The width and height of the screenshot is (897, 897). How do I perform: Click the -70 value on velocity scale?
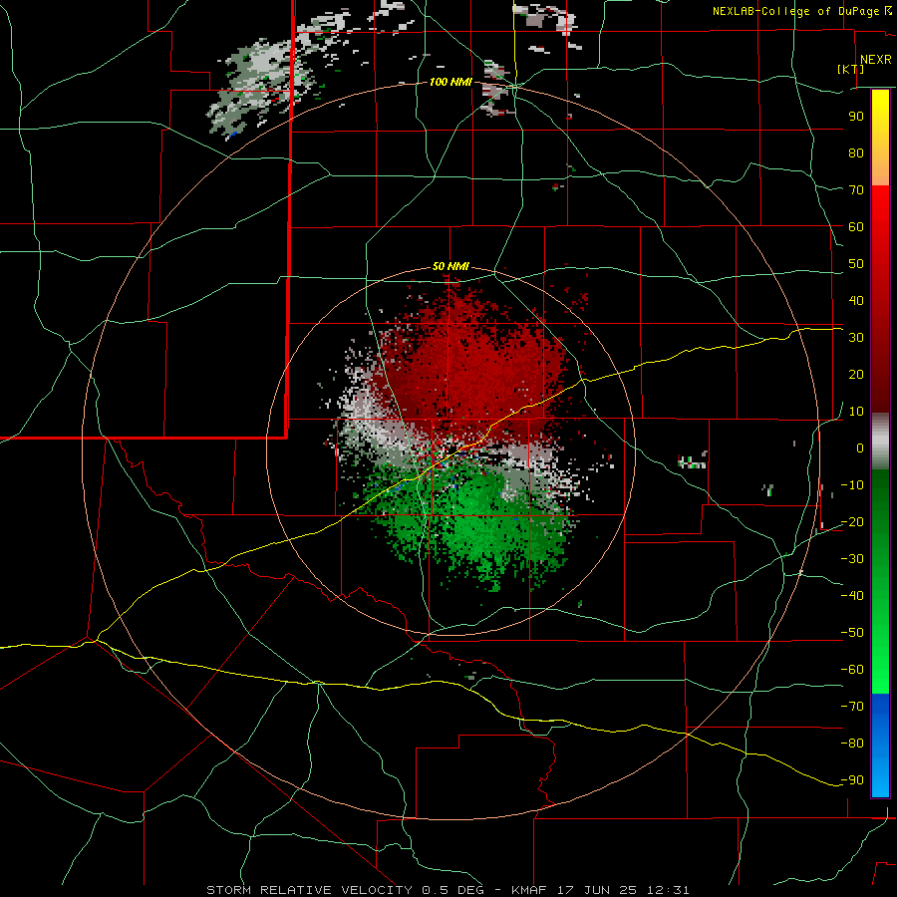(852, 706)
